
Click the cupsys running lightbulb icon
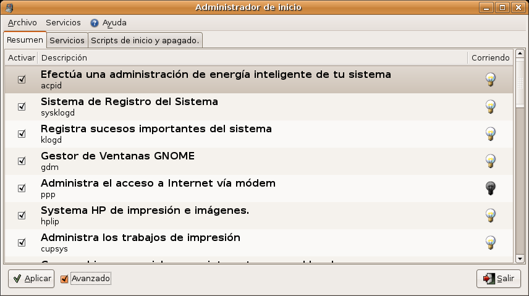coord(491,242)
